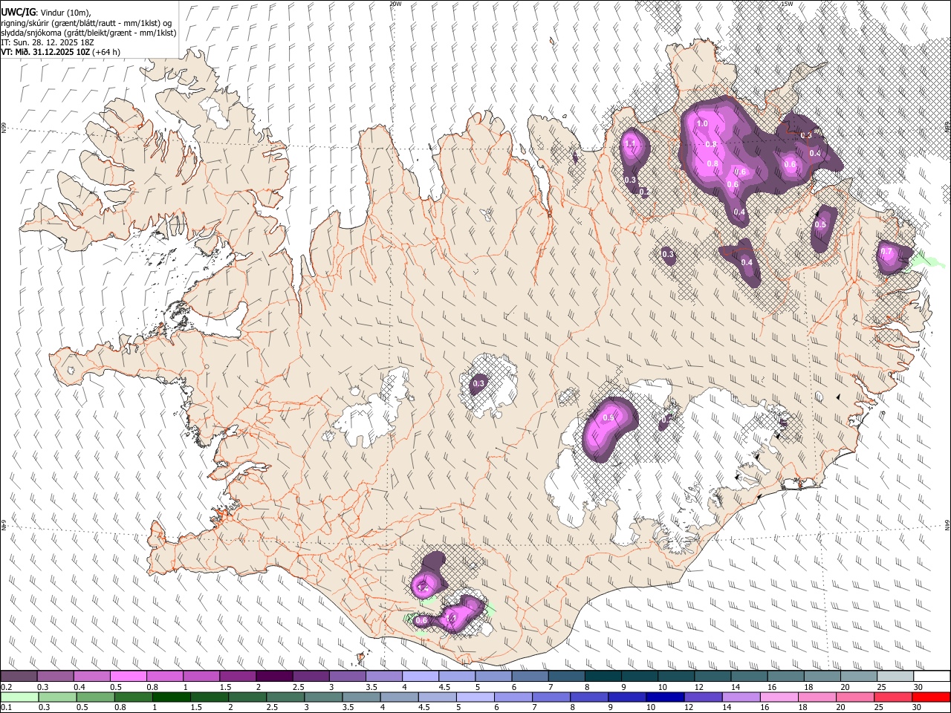Click the lower legend swatch labeled 25

(x=893, y=697)
